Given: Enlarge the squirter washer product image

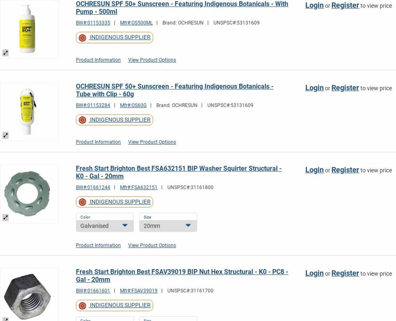Looking at the screenshot, I should tap(5, 217).
